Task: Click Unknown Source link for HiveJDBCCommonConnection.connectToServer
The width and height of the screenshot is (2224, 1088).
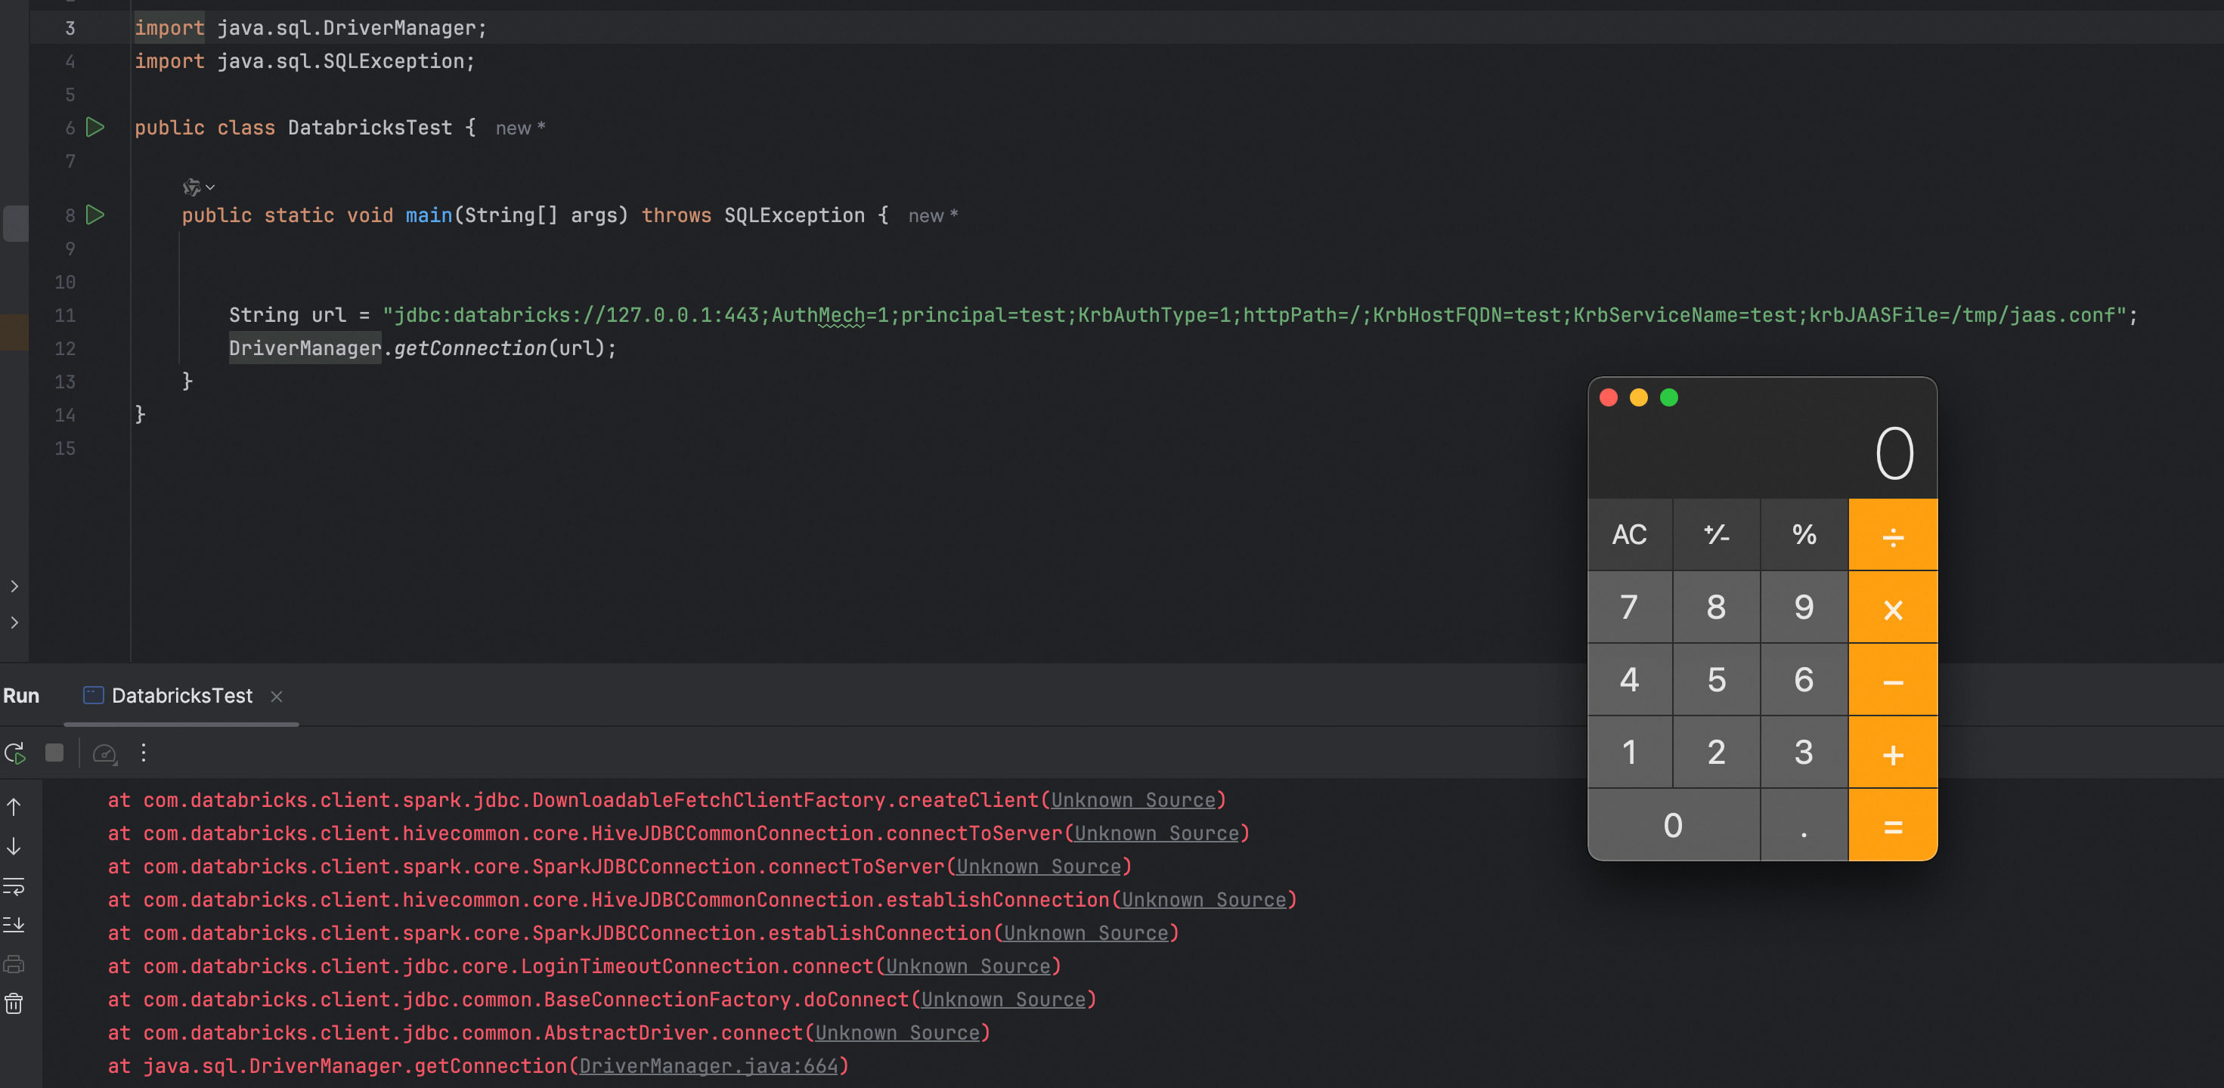Action: 1156,833
